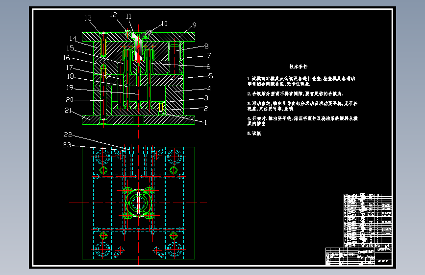Click part callout number 15
Screen dimensions: 425x275
(70, 48)
